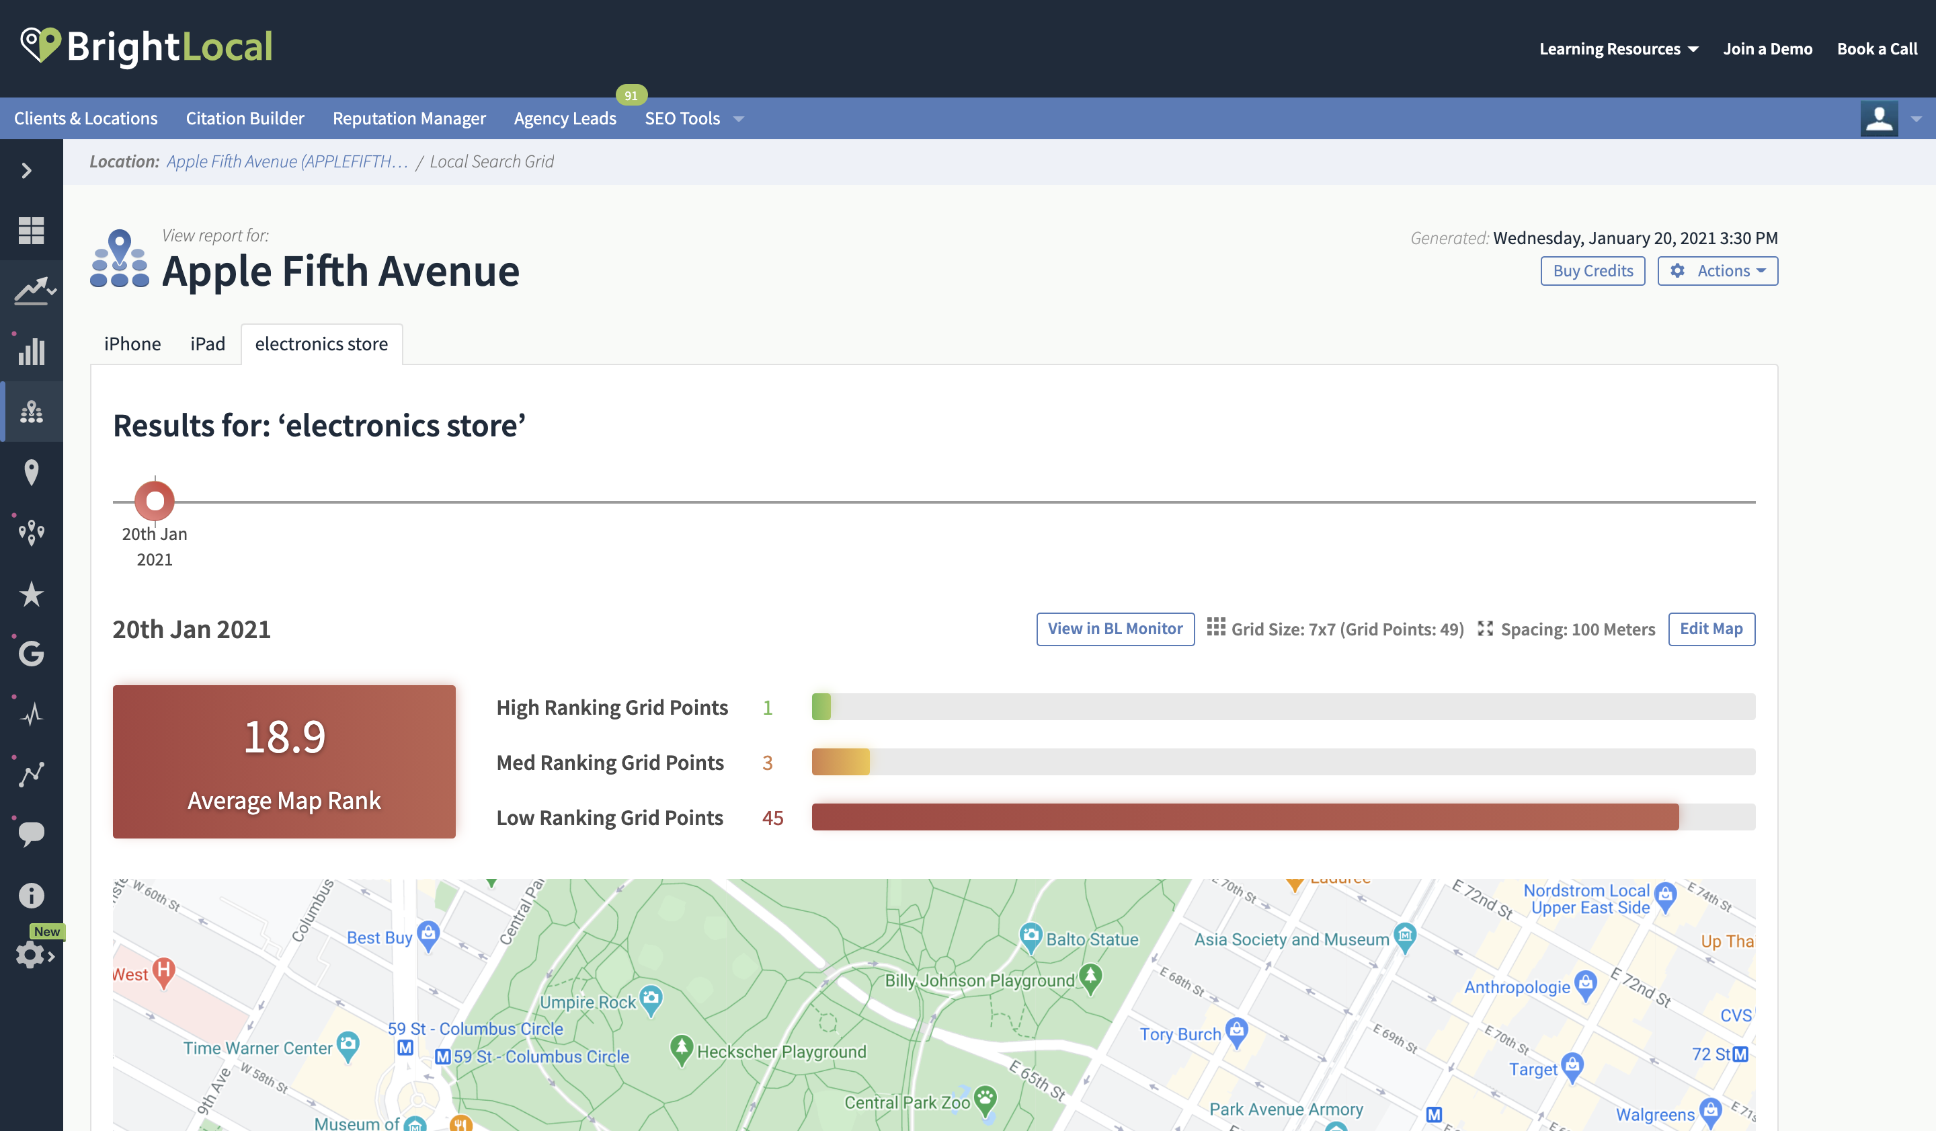Screen dimensions: 1936x1131
Task: Click the Nordstrom Local Upper East Side marker
Action: [1665, 898]
